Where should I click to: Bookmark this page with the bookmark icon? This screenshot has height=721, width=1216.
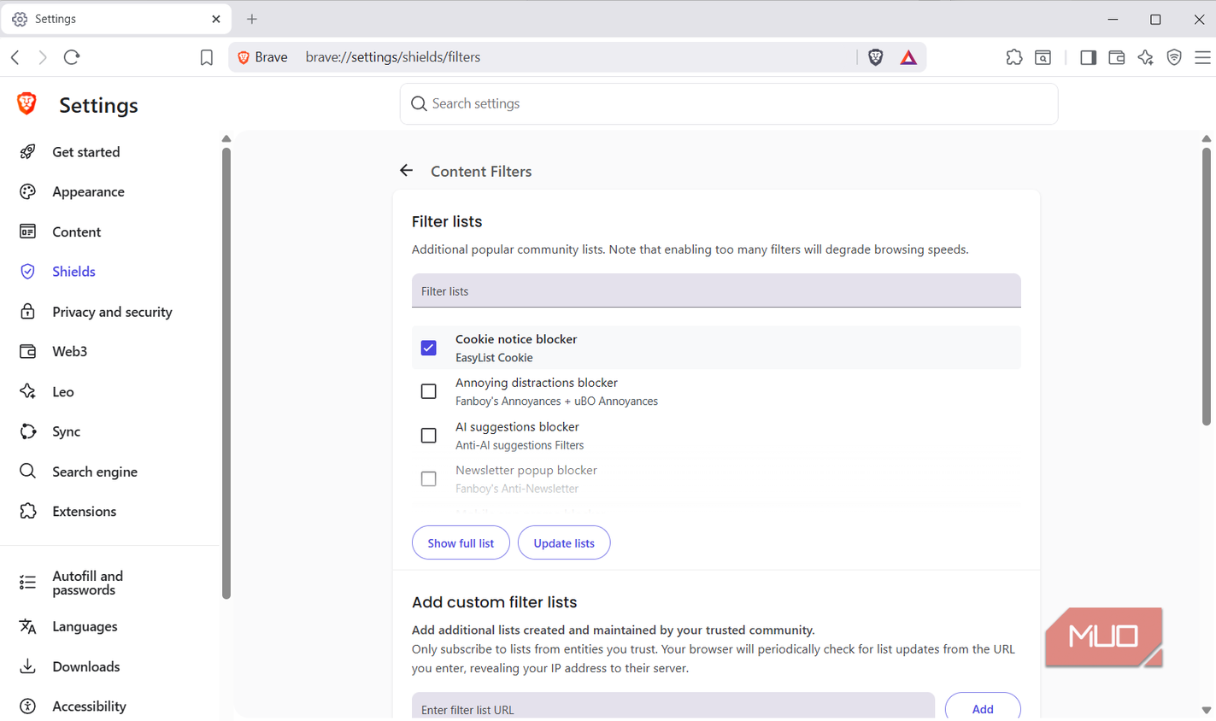tap(206, 57)
